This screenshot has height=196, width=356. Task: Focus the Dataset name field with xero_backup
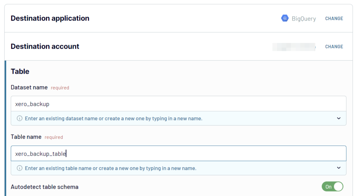coord(178,104)
